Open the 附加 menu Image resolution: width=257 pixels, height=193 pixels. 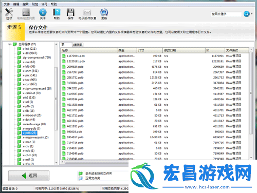click(35, 4)
